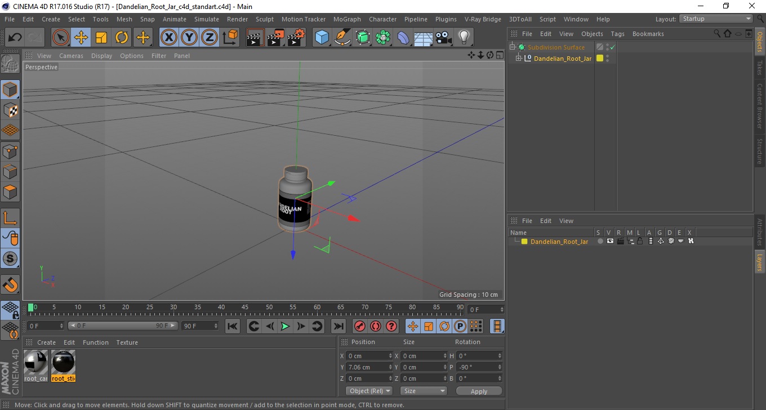Open the Size mode dropdown
Viewport: 766px width, 410px height.
pyautogui.click(x=424, y=391)
